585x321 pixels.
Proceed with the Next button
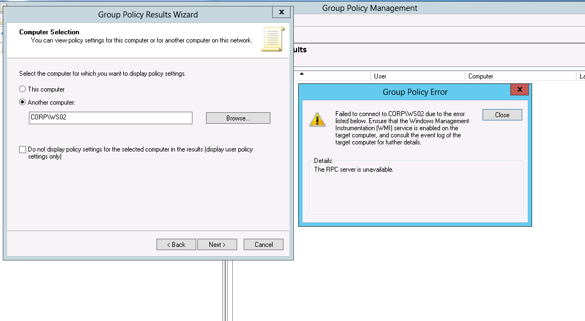tap(217, 245)
